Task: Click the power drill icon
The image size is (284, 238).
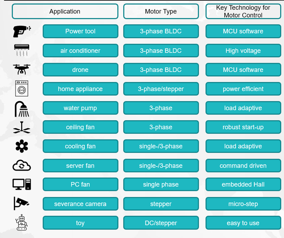Action: (x=22, y=31)
